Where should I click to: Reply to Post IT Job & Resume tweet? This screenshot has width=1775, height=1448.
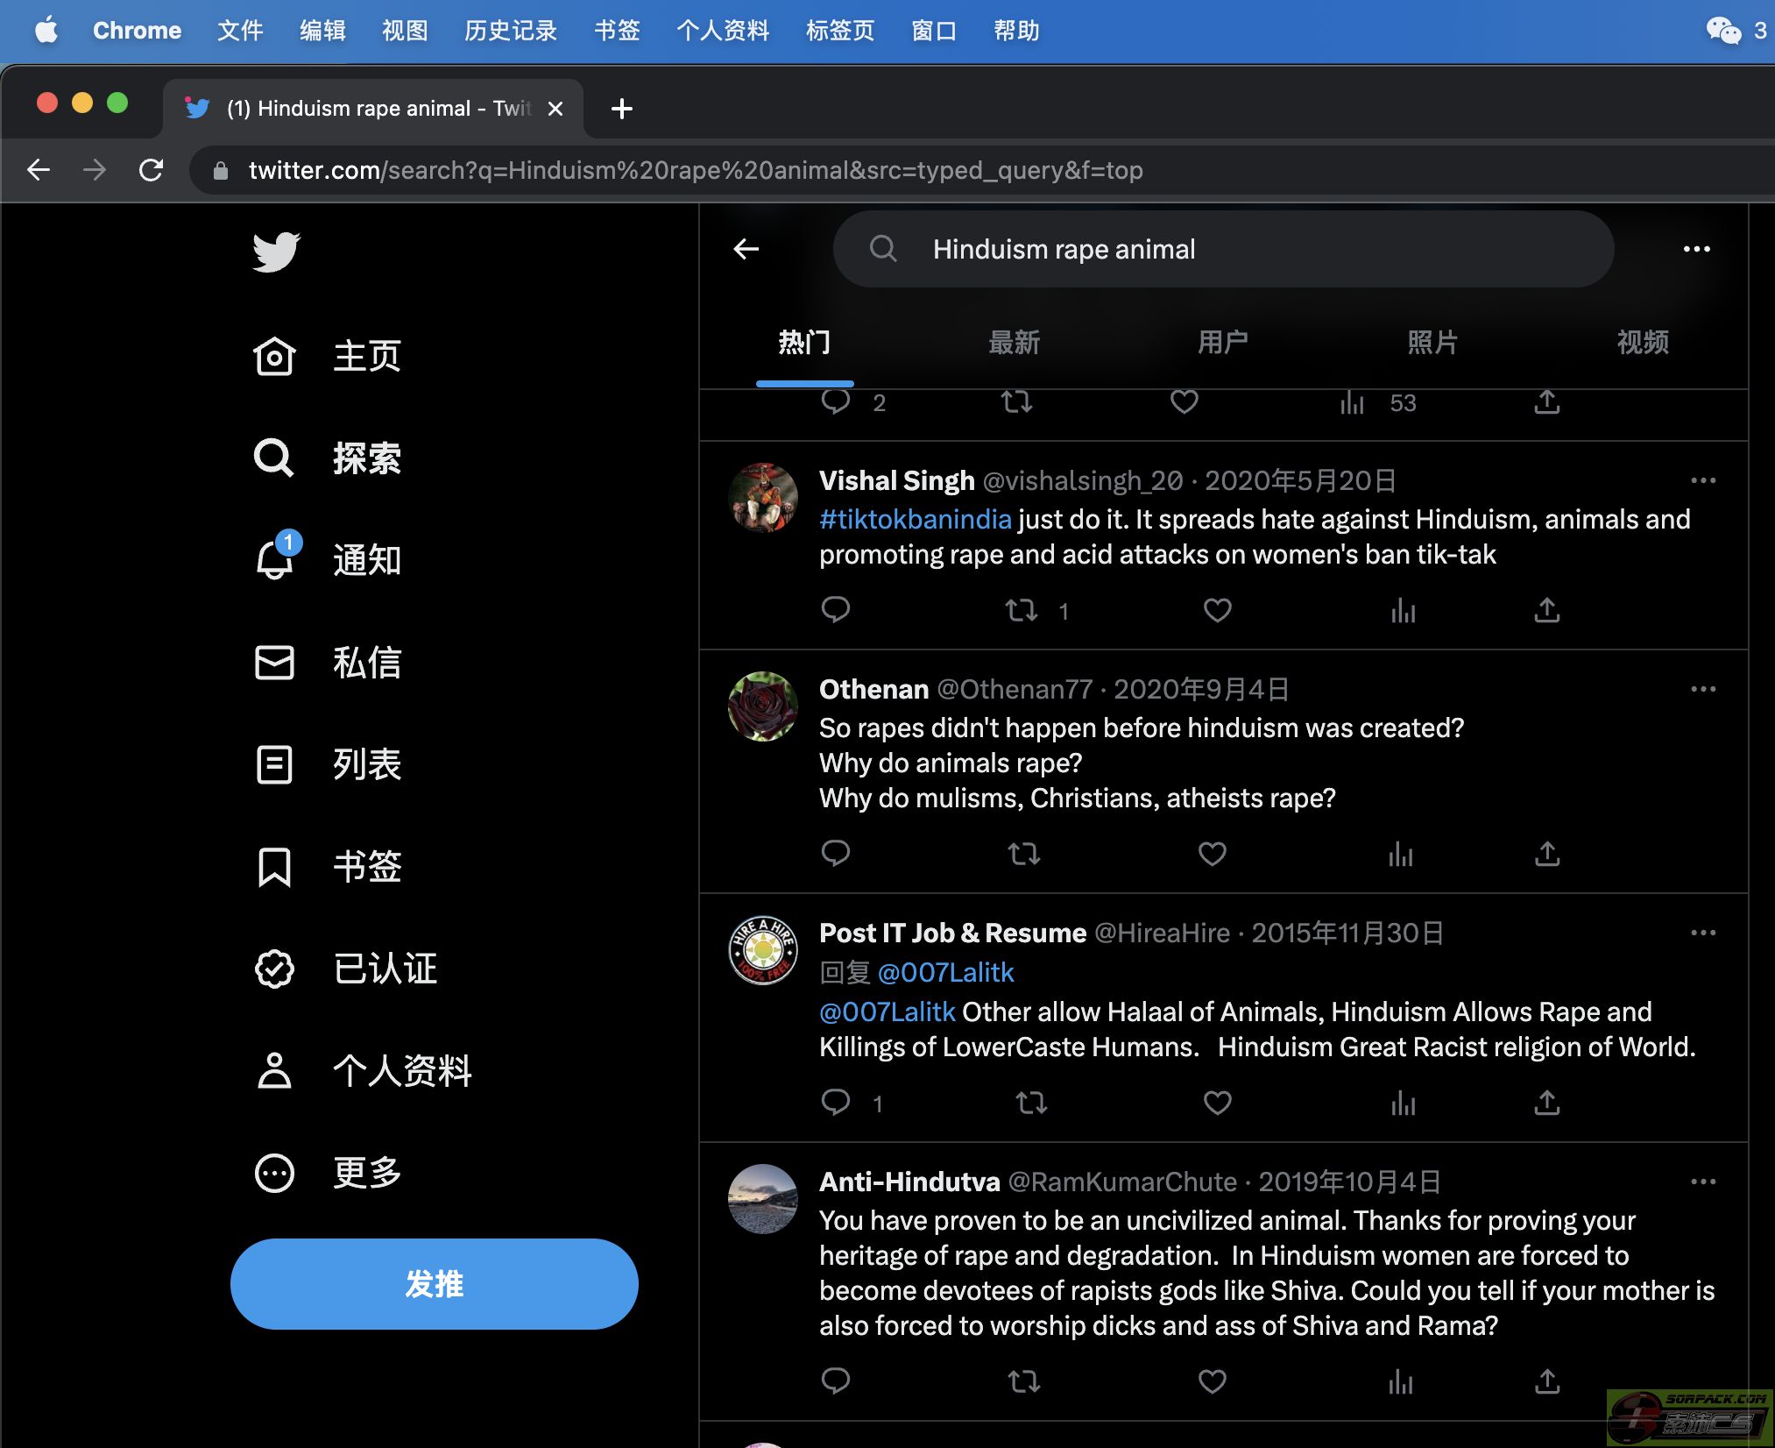836,1103
